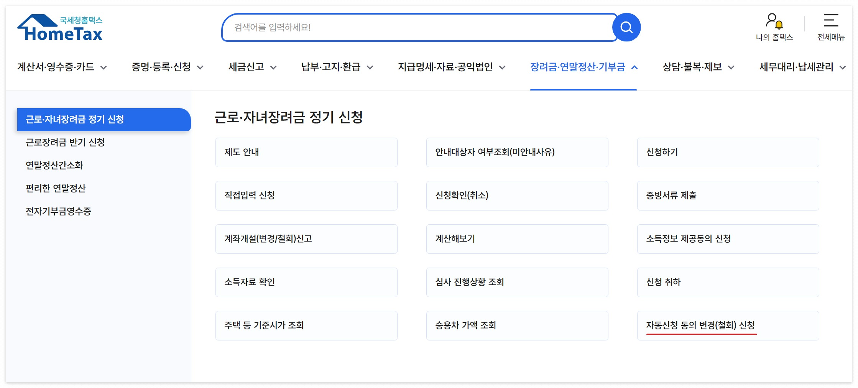The image size is (858, 388).
Task: Open 근로장려금 반기 신청 from sidebar
Action: point(65,143)
